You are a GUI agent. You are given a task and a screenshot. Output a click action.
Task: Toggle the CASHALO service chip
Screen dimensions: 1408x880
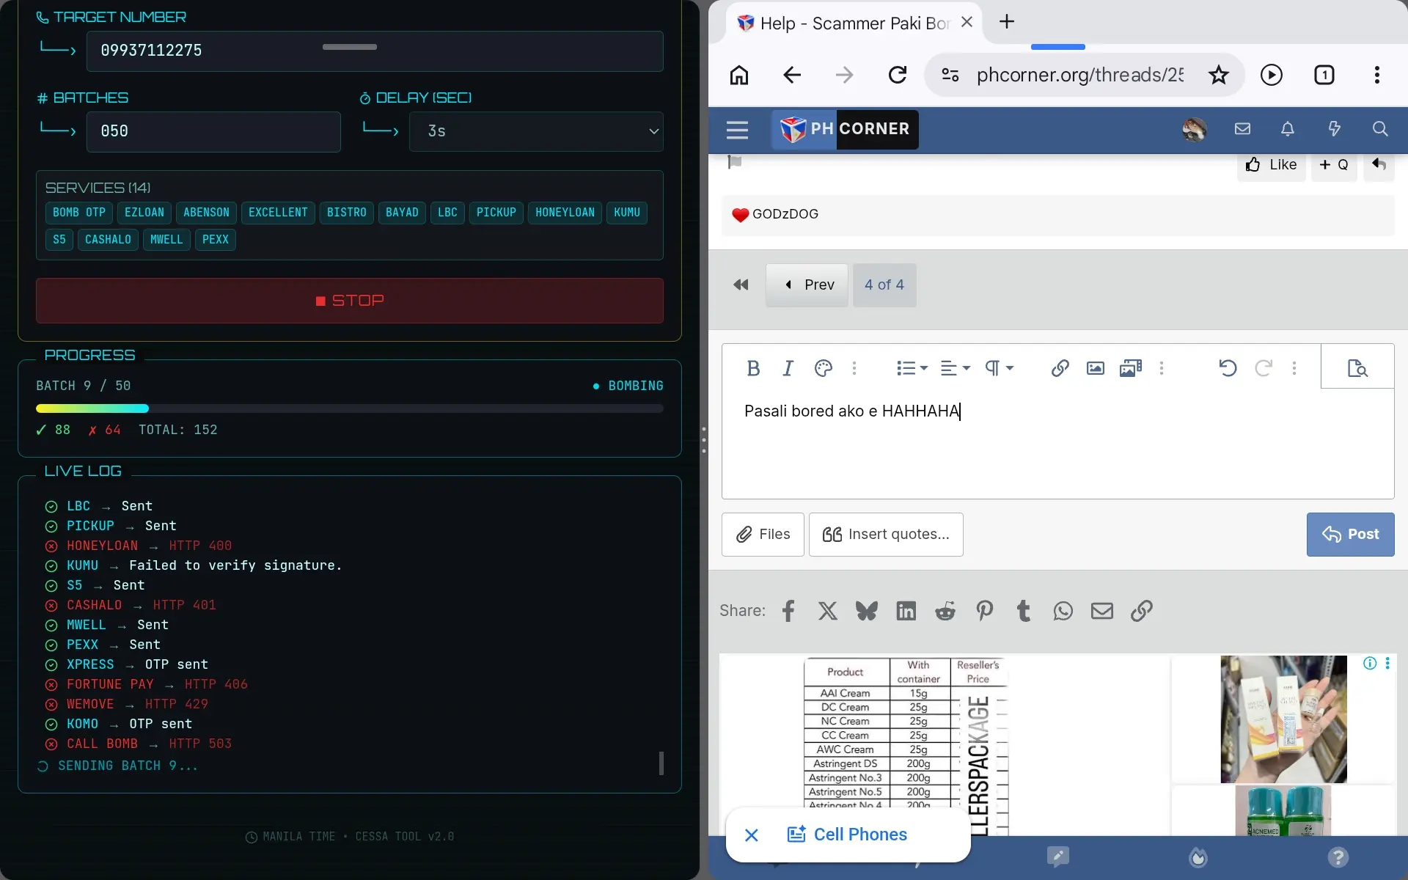point(108,240)
